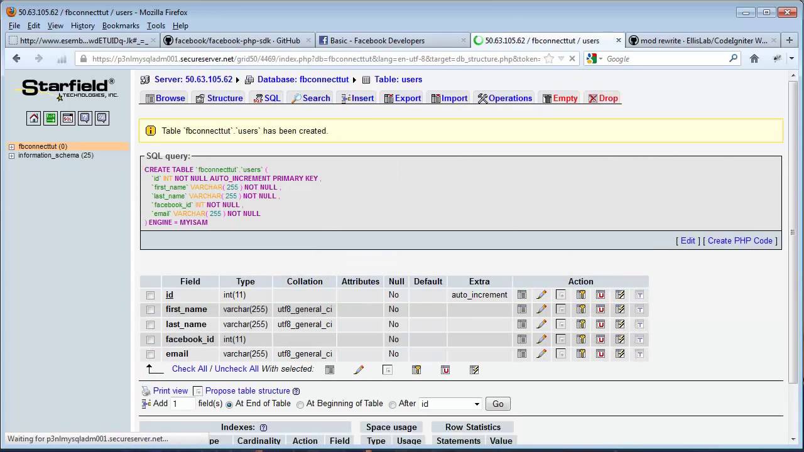This screenshot has width=804, height=452.
Task: Click the Create PHP Code link
Action: [740, 240]
